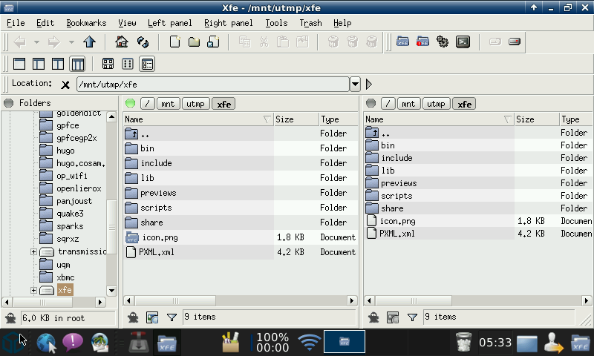
Task: Click folder tree horizontal scrollbar thumb
Action: [42, 302]
